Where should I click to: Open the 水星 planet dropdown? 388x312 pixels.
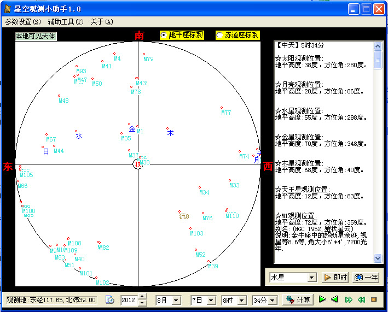pos(311,278)
